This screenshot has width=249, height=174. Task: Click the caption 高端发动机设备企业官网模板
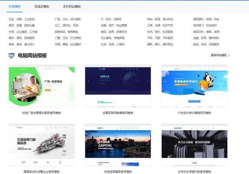click(x=42, y=172)
